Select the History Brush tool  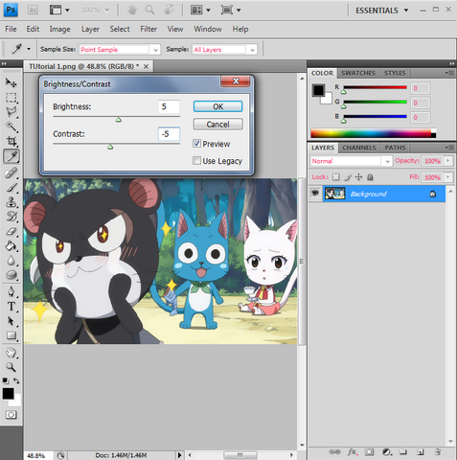click(x=11, y=217)
